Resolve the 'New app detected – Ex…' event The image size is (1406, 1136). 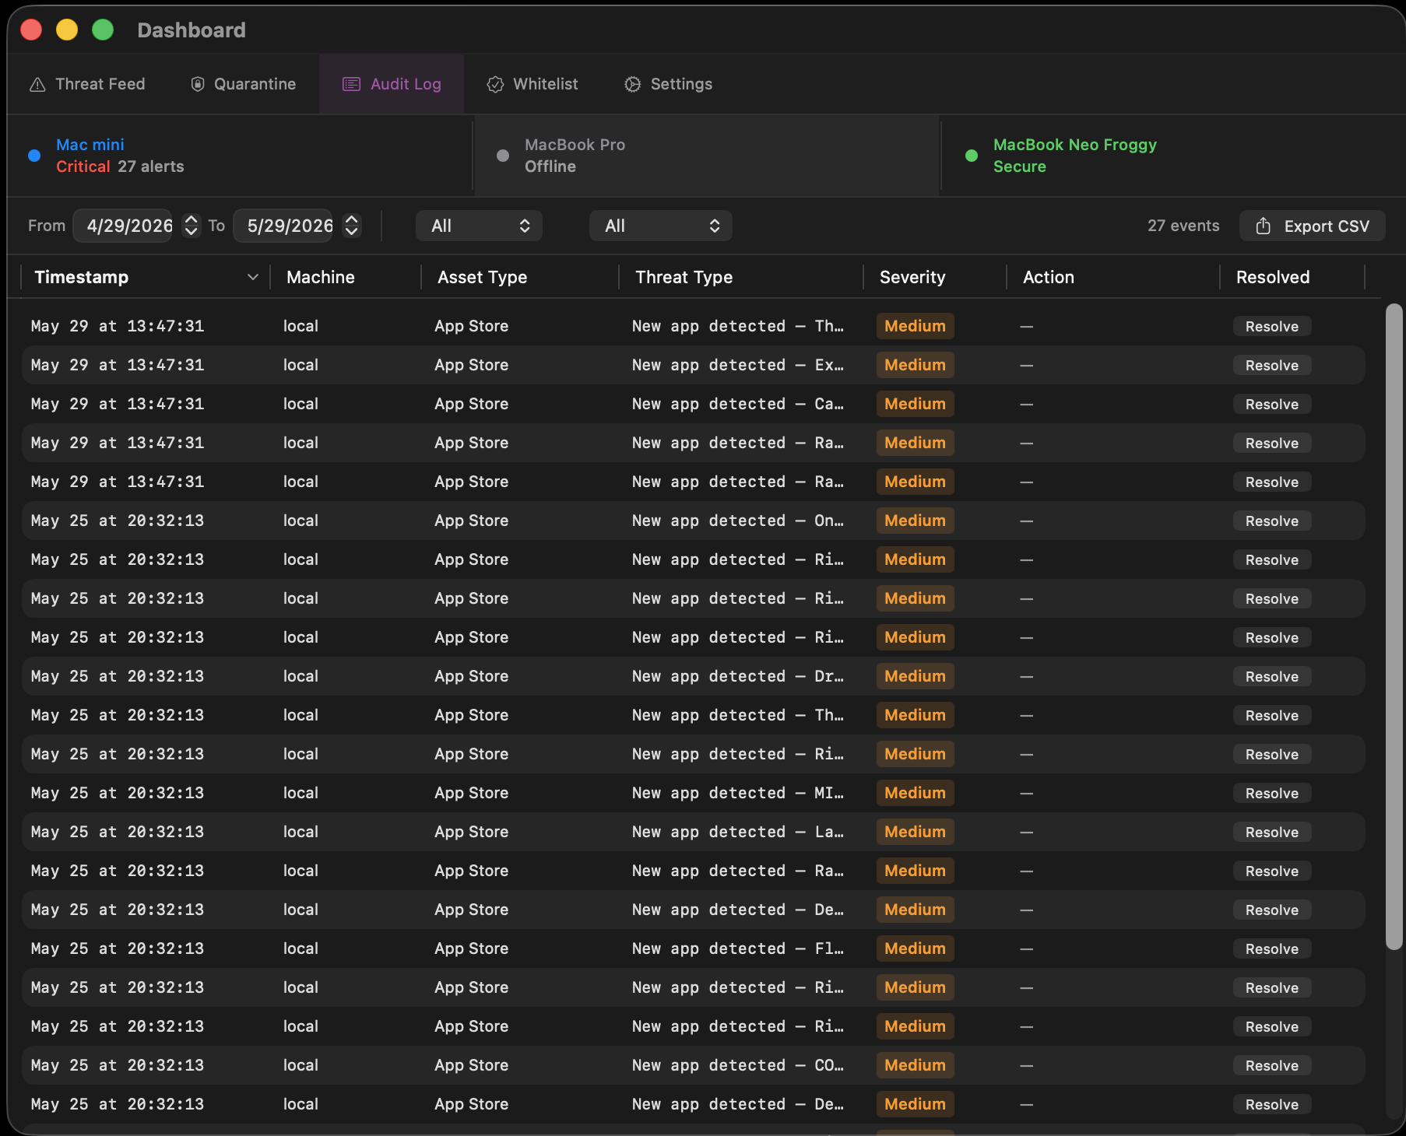[x=1272, y=365]
